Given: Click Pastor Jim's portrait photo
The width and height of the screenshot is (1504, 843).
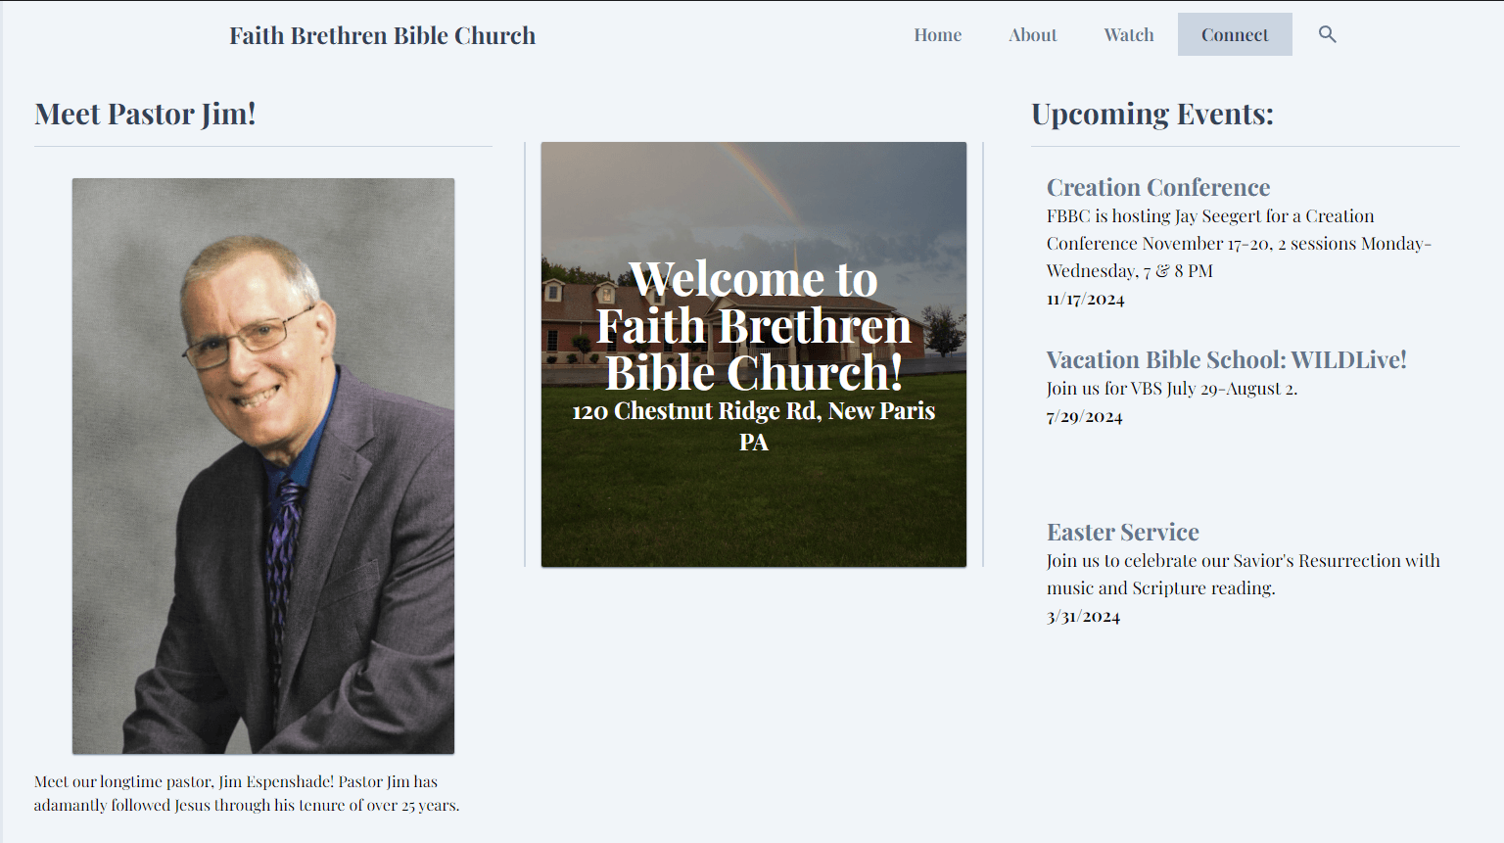Looking at the screenshot, I should point(262,465).
